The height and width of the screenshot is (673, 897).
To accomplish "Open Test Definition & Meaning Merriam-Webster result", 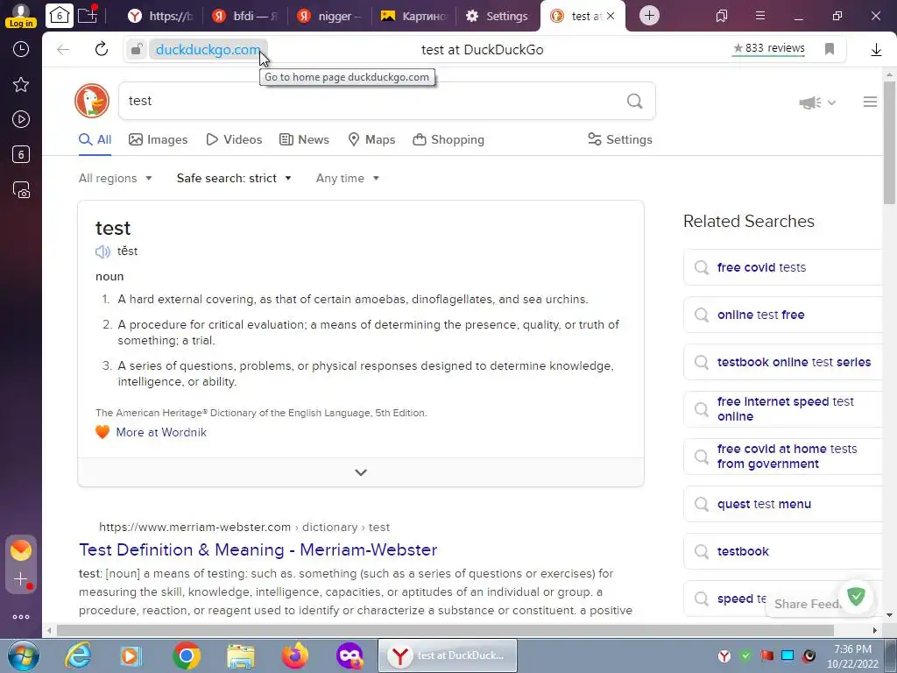I will point(258,549).
